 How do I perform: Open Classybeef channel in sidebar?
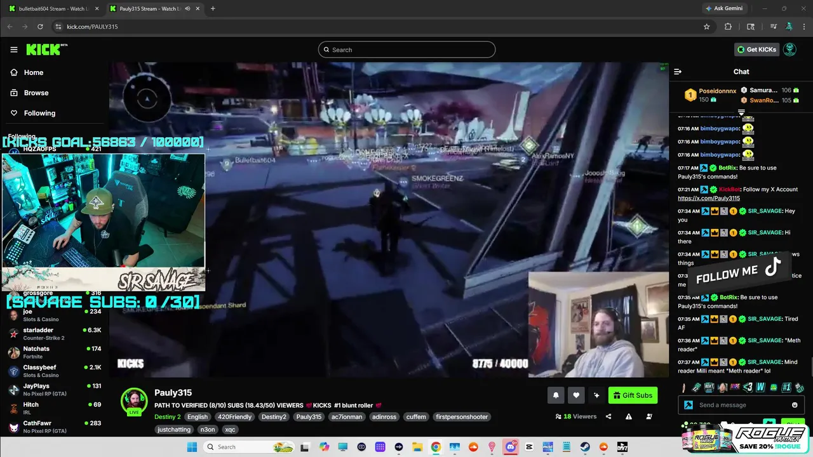point(55,371)
